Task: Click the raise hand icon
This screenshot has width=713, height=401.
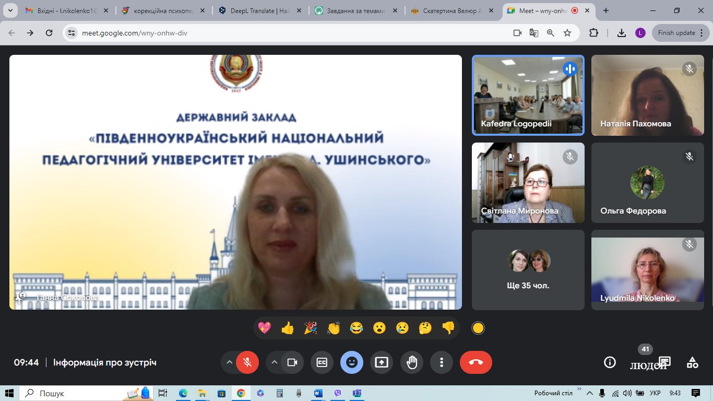Action: (412, 362)
